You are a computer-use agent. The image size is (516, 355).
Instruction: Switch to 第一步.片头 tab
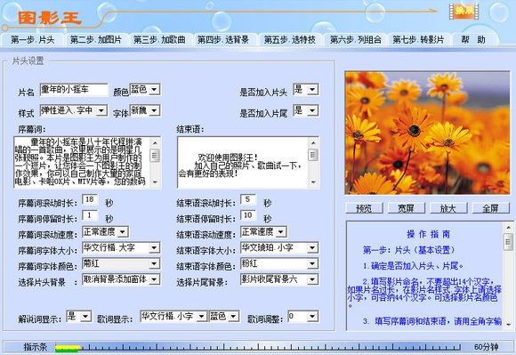point(32,40)
